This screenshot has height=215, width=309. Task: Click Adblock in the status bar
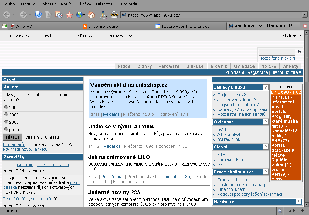click(296, 211)
